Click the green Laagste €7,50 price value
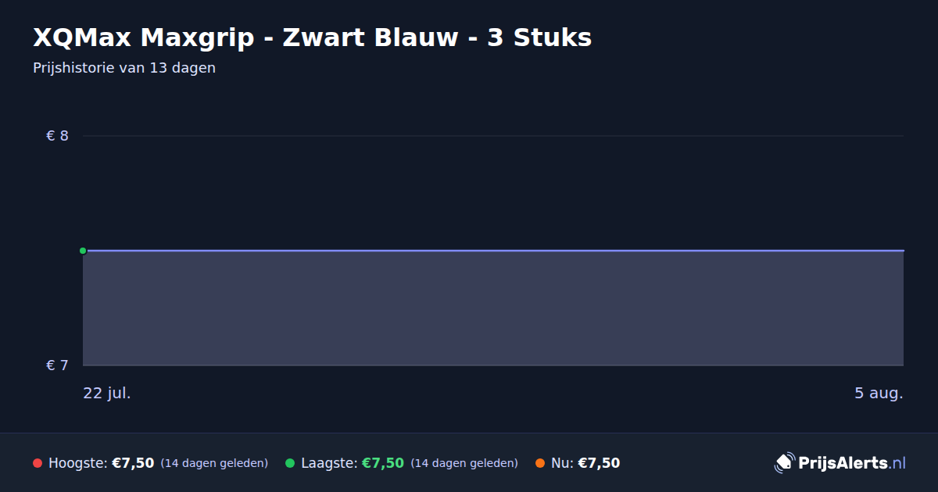This screenshot has width=938, height=492. (x=383, y=463)
